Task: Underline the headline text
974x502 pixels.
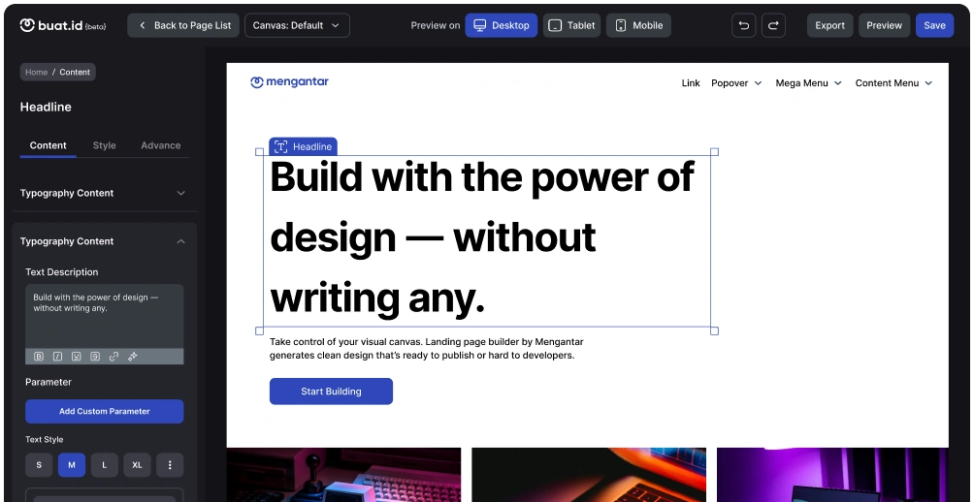Action: click(76, 357)
